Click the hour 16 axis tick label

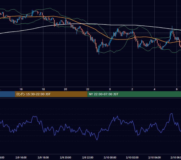coord(21,89)
